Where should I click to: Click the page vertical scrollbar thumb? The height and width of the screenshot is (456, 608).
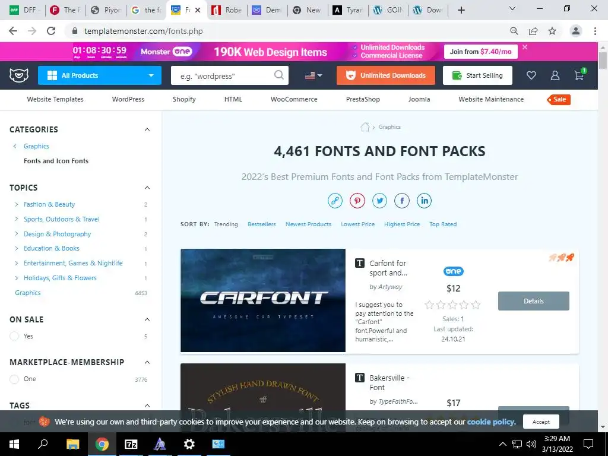point(603,61)
